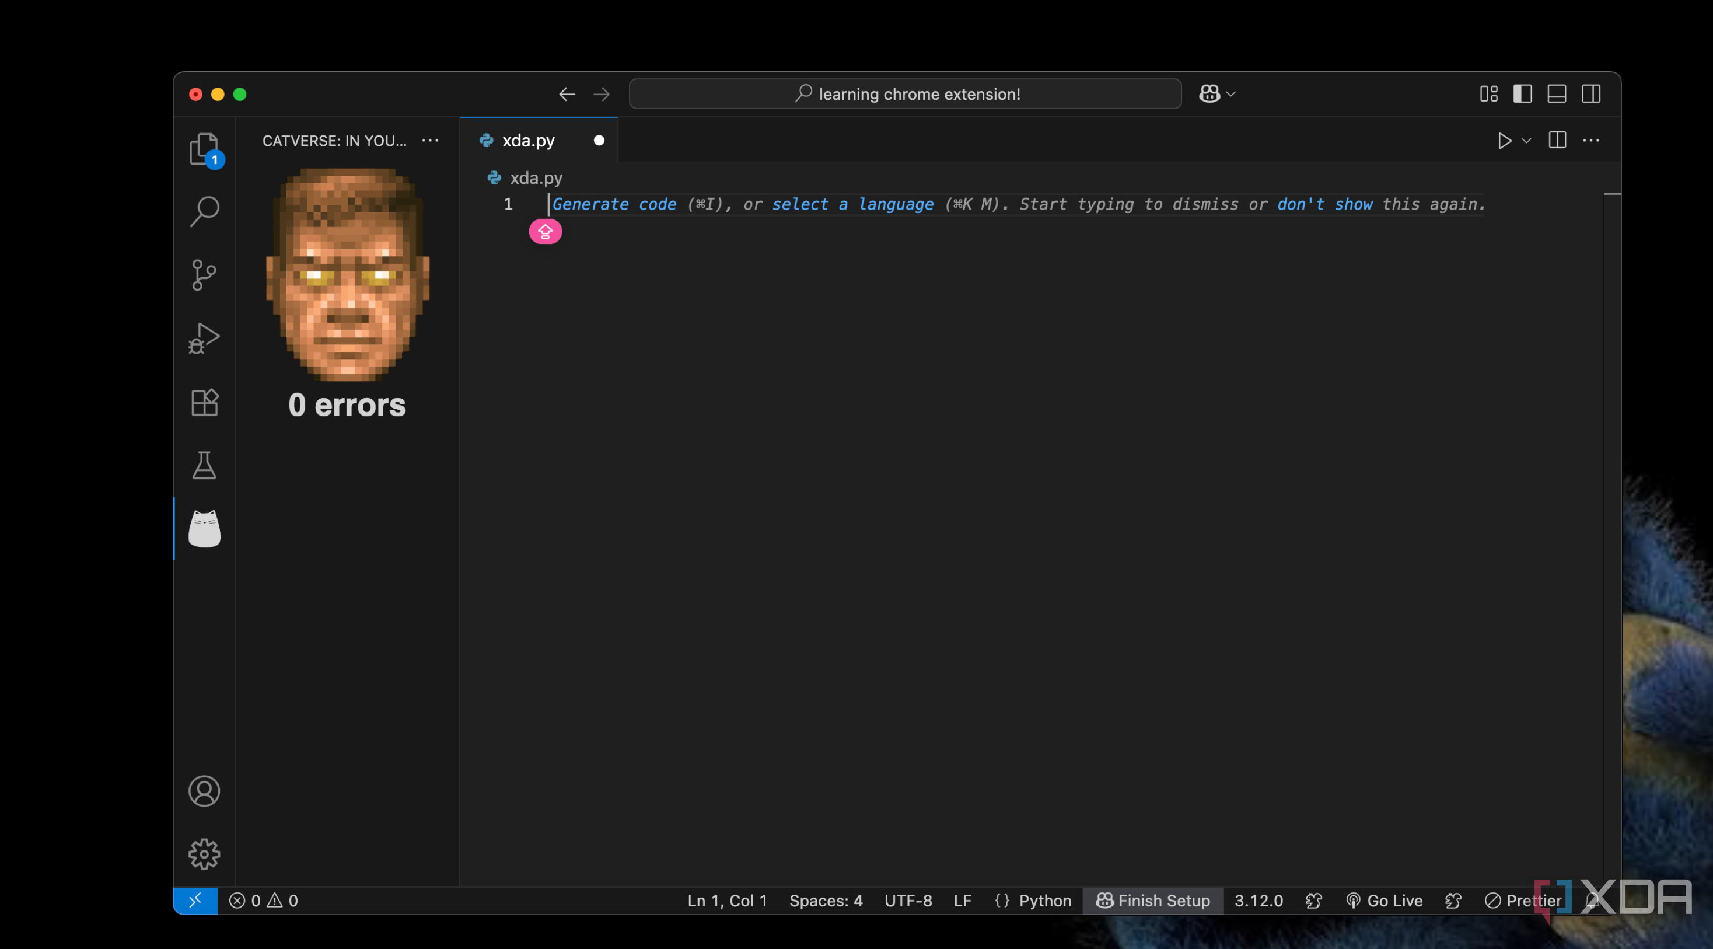This screenshot has height=949, width=1713.
Task: Select the Catverse cat icon
Action: point(204,529)
